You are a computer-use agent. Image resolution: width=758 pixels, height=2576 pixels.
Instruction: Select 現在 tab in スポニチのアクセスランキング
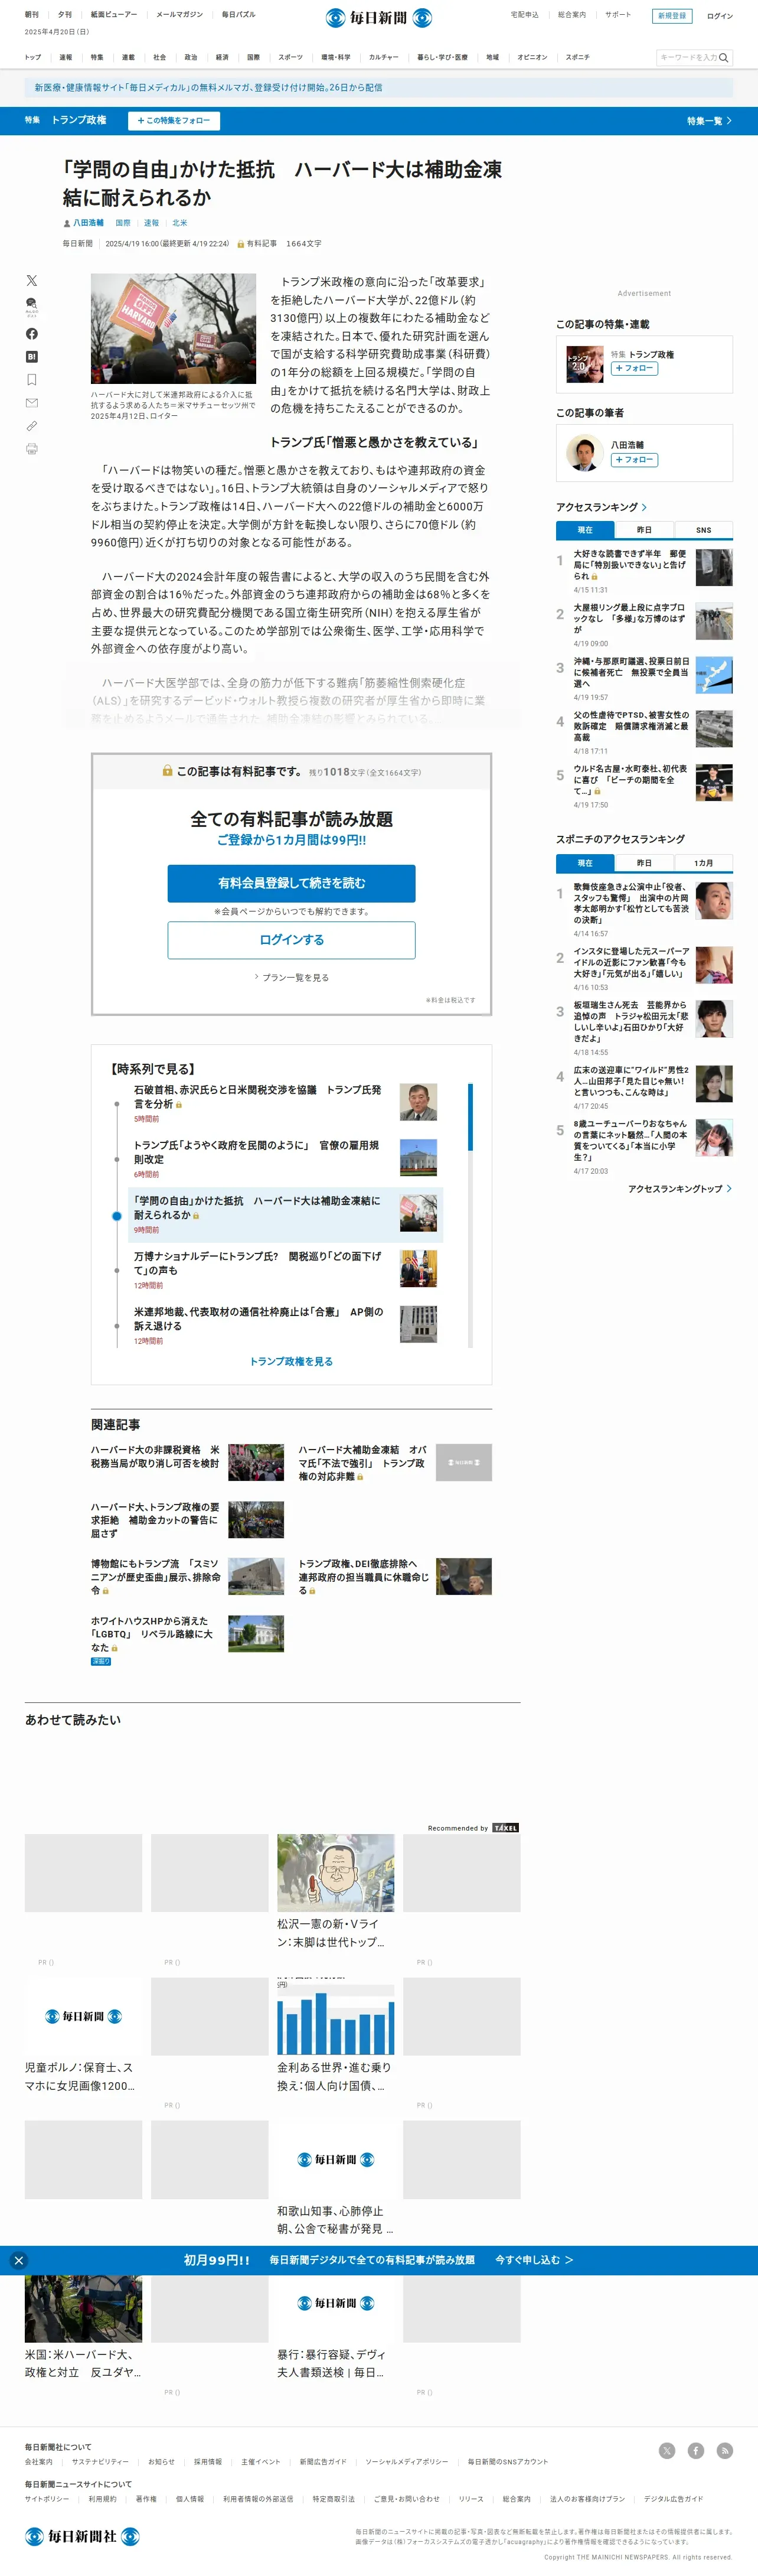(x=585, y=863)
